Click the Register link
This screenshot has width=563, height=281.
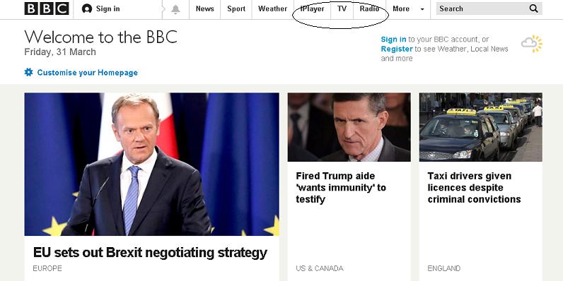coord(397,49)
